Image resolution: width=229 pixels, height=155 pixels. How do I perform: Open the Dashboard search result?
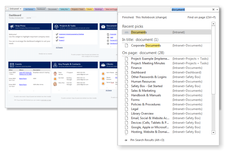[166, 73]
